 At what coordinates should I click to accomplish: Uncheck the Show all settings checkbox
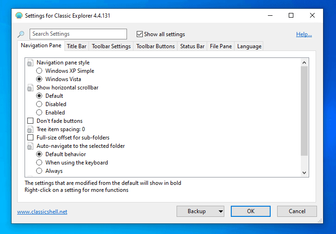click(x=139, y=34)
